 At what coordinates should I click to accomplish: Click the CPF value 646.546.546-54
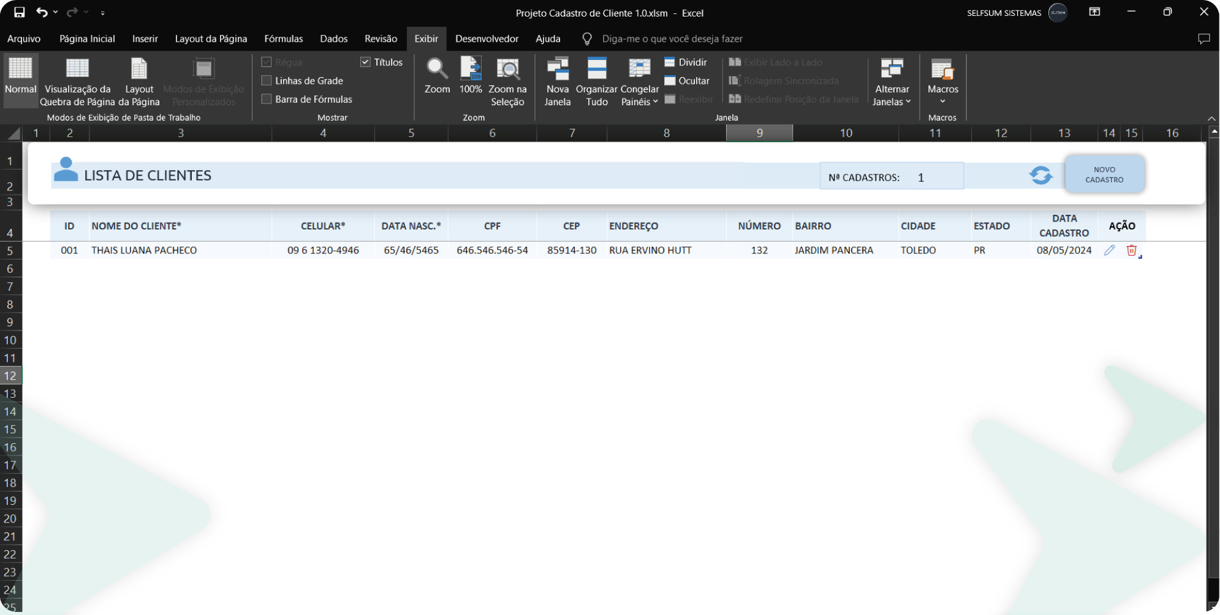click(492, 250)
